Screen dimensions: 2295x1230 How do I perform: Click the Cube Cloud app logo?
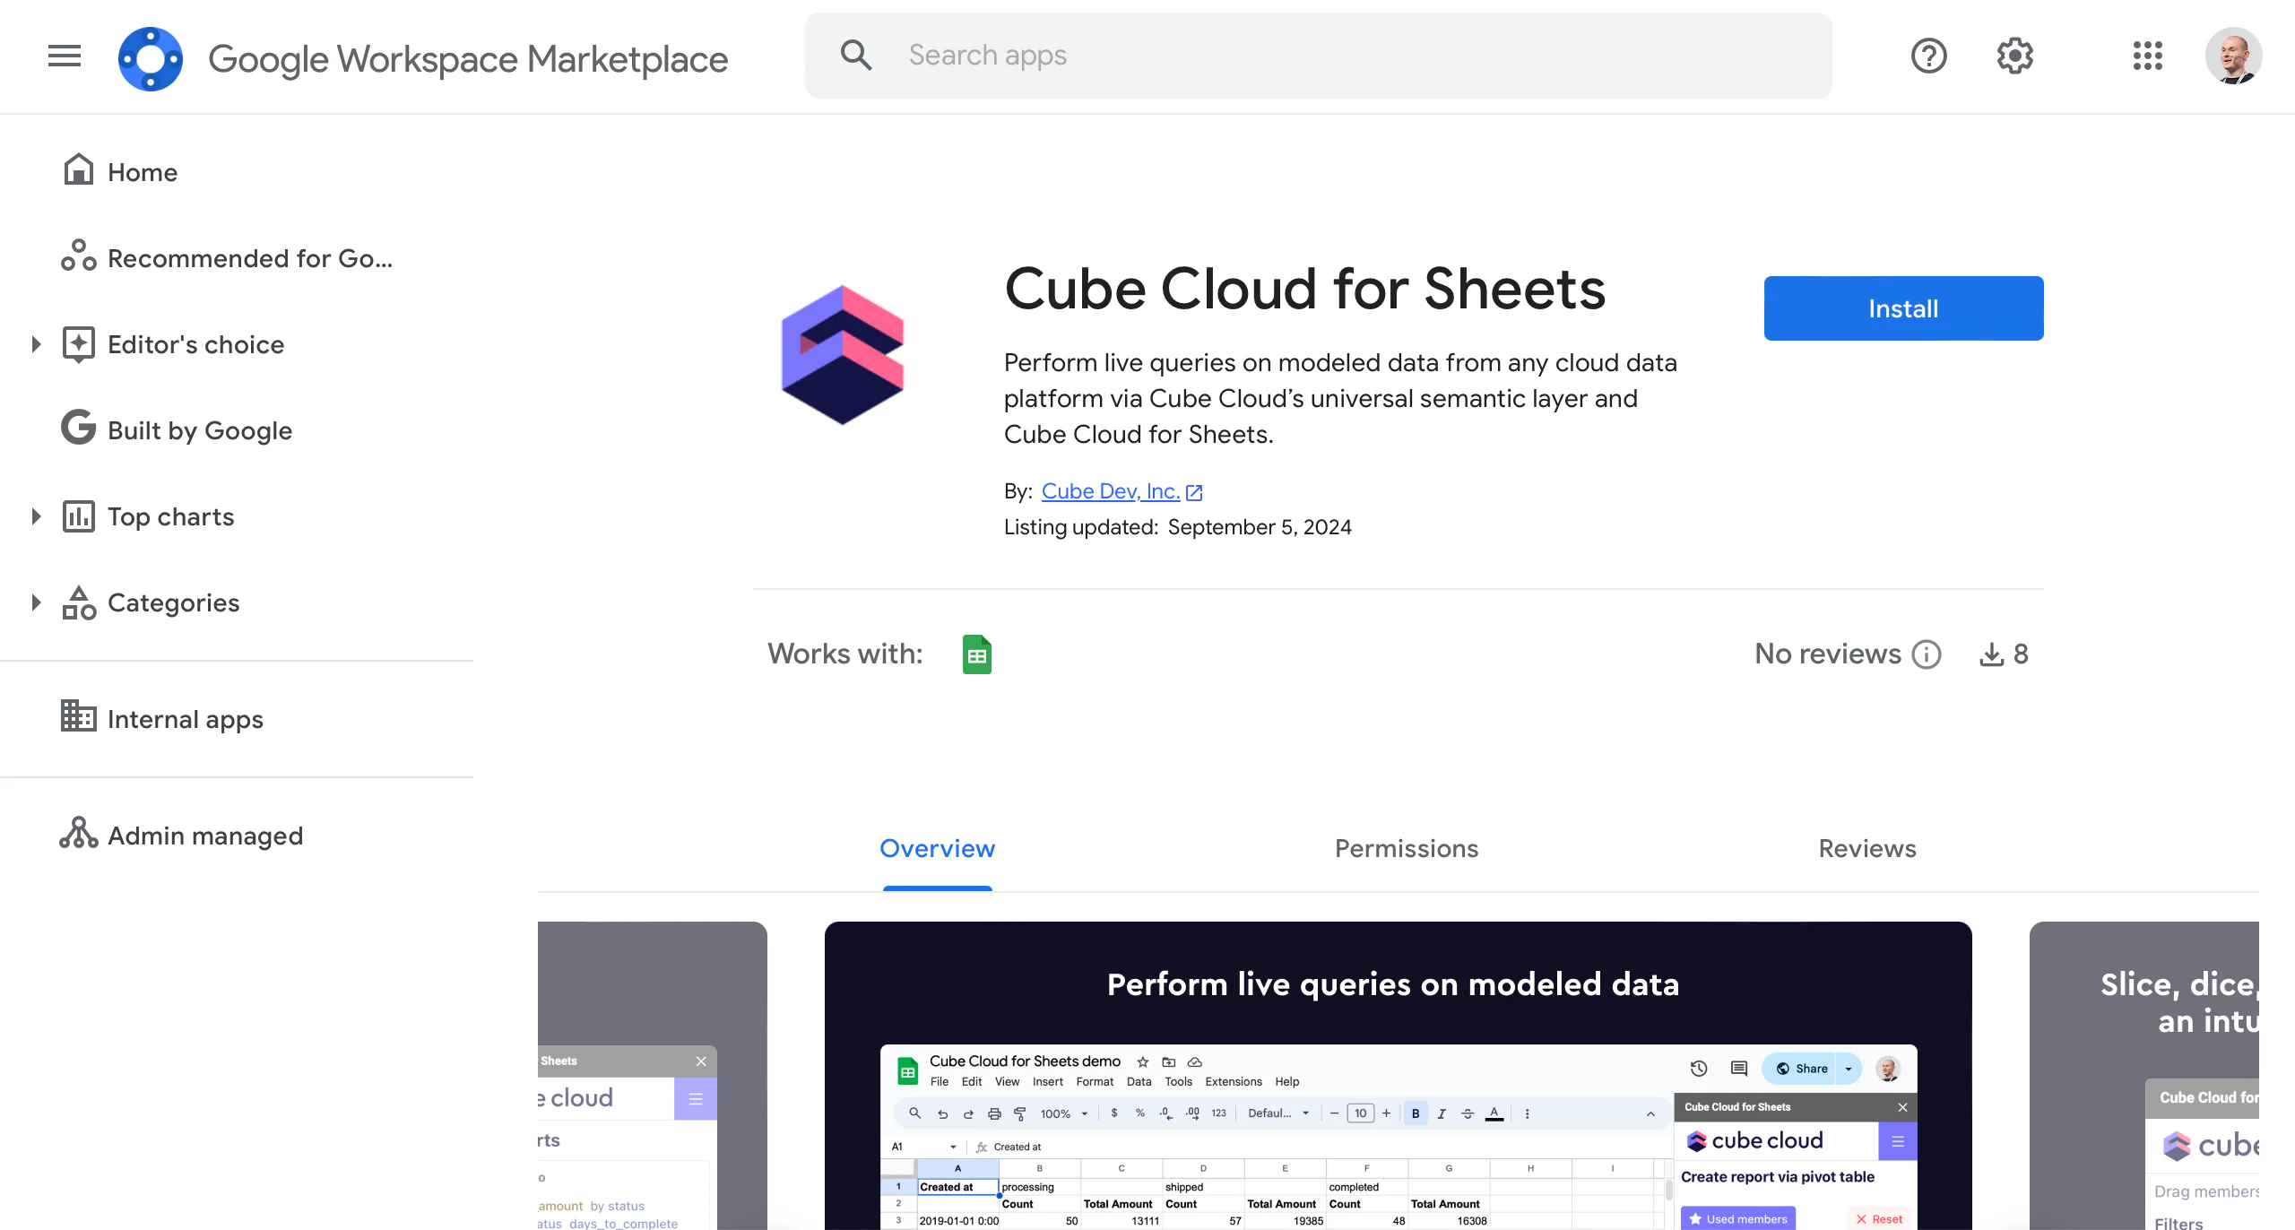coord(843,355)
